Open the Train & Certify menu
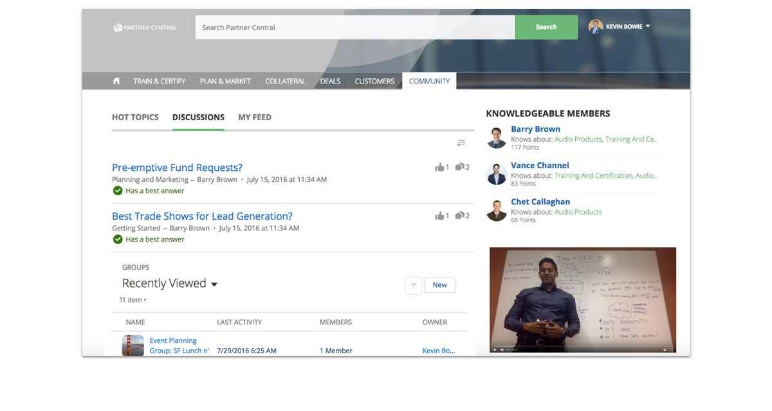Screen dimensions: 772x411 (159, 81)
